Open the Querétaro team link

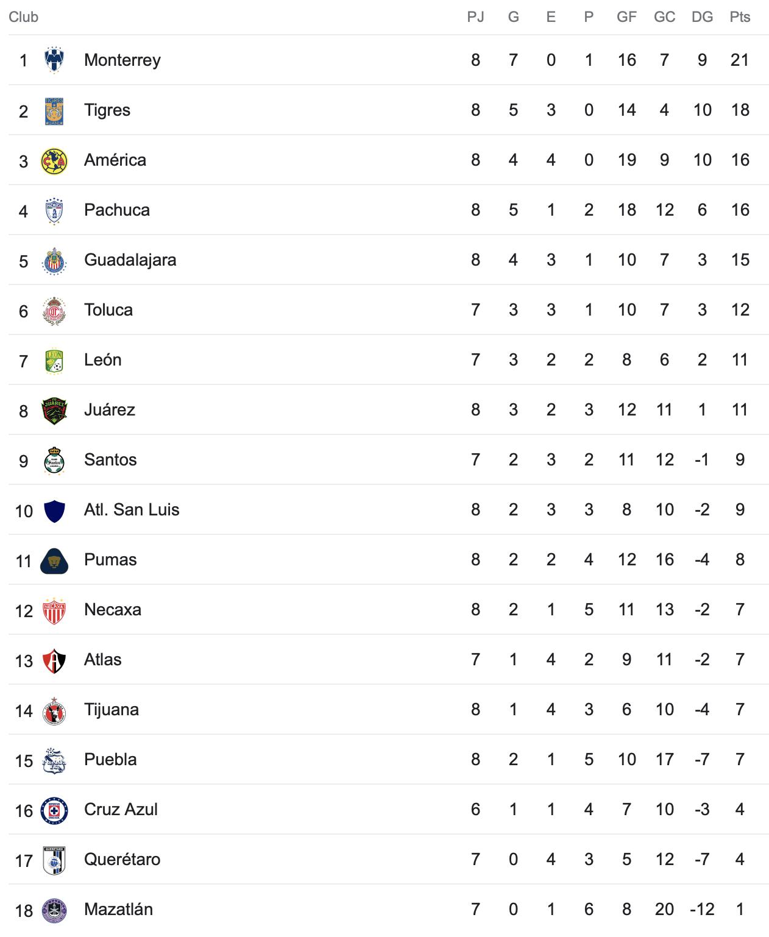click(x=122, y=859)
